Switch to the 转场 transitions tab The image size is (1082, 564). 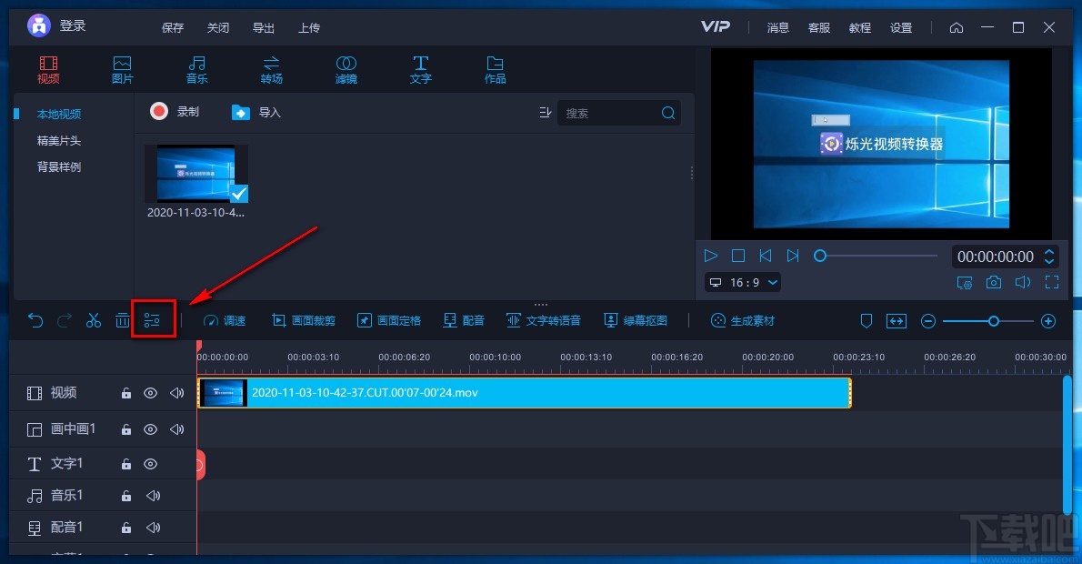pyautogui.click(x=271, y=70)
